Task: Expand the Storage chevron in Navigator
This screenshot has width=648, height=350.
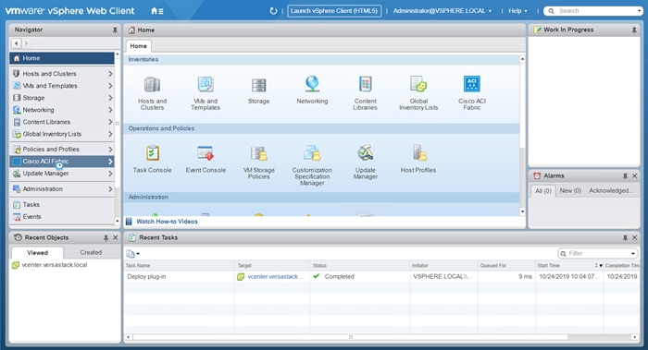Action: [x=110, y=98]
